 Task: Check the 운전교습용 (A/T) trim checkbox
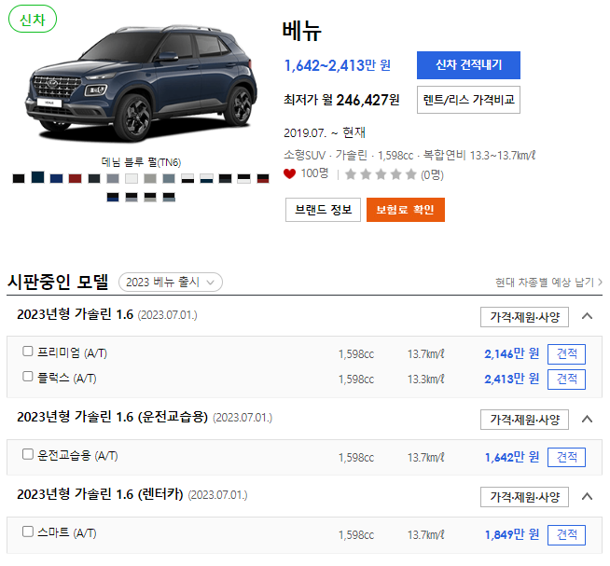(28, 454)
